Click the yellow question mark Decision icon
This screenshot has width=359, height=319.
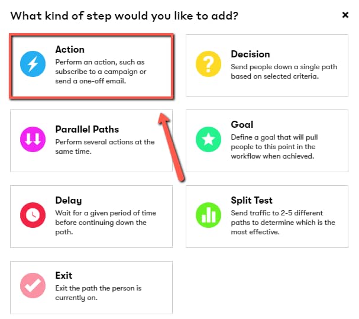pyautogui.click(x=208, y=64)
